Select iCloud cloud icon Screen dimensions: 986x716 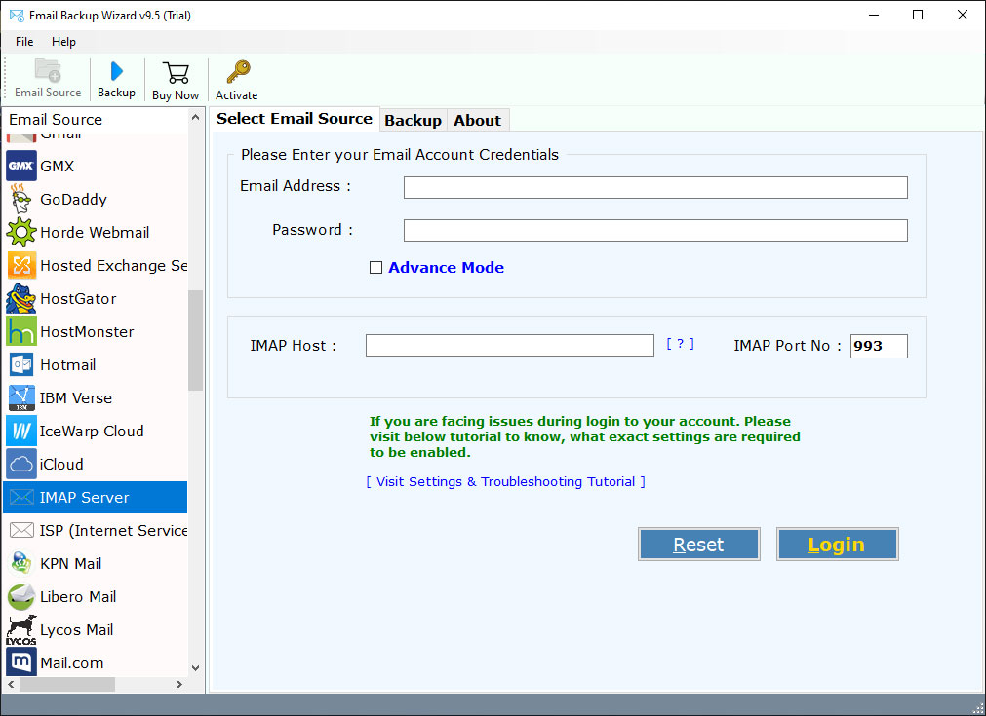point(21,464)
